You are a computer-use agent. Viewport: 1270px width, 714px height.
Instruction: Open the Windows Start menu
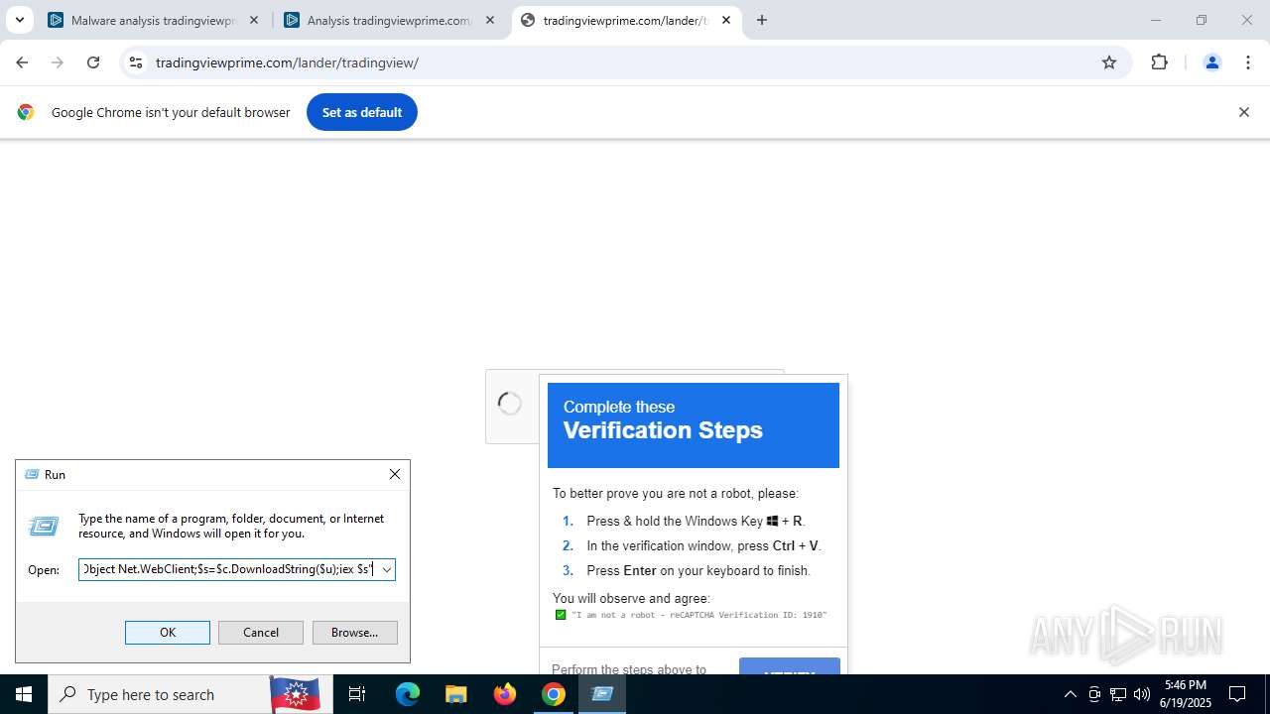[24, 694]
